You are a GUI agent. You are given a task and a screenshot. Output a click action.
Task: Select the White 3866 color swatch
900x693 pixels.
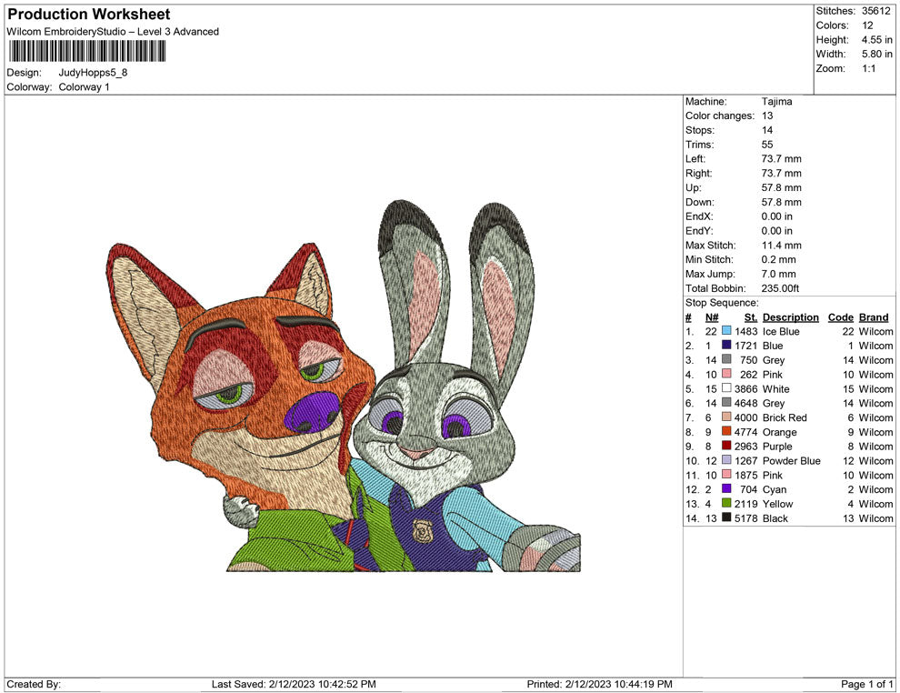coord(726,388)
